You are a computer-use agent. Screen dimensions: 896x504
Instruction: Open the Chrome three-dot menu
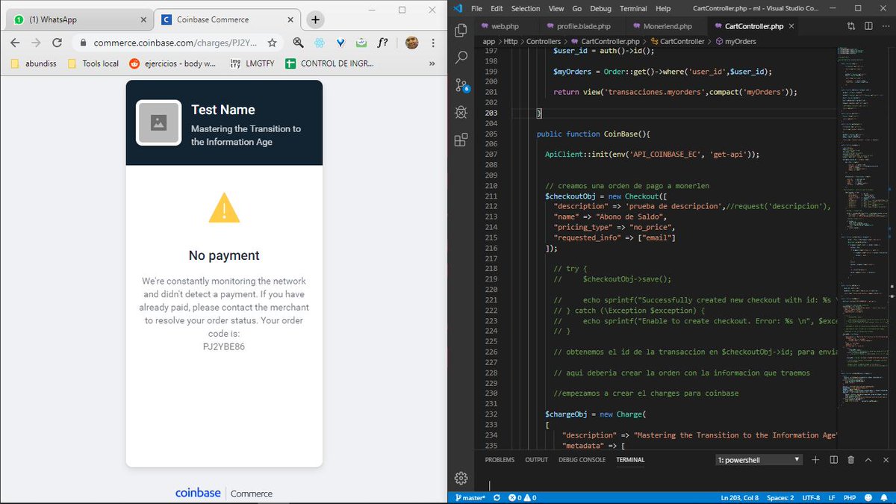[x=433, y=43]
